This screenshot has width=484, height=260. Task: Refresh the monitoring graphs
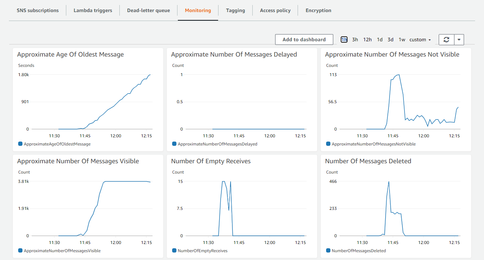pos(446,39)
